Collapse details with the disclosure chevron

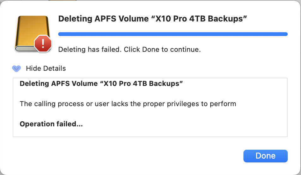(16, 68)
